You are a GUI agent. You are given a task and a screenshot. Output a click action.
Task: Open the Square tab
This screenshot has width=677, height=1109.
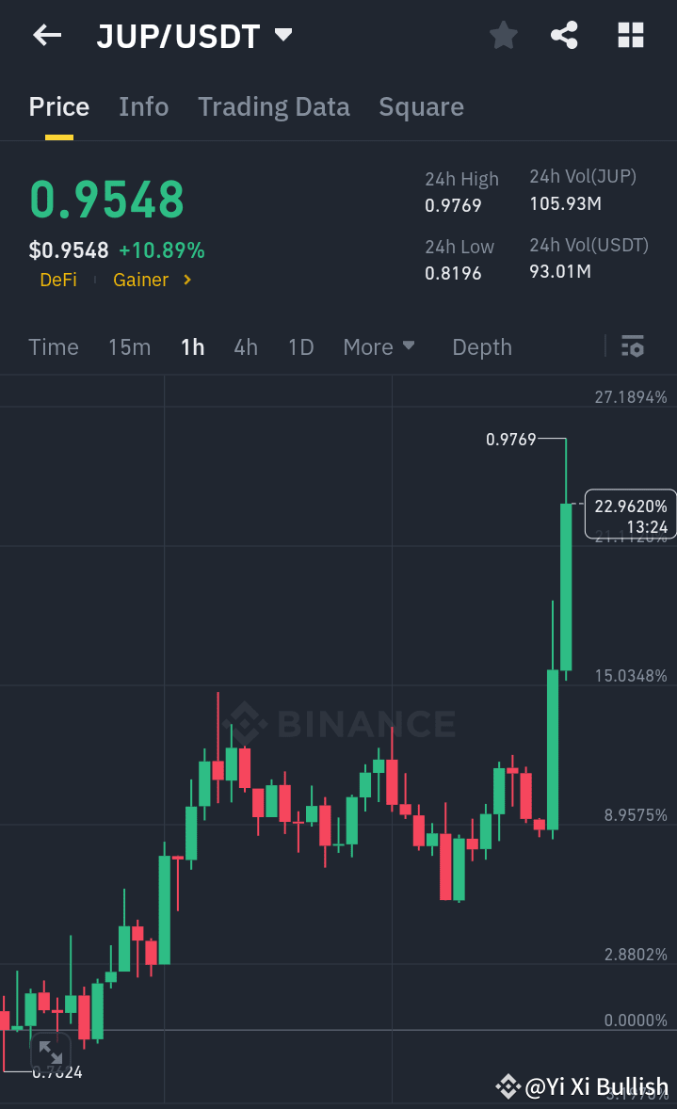(421, 106)
